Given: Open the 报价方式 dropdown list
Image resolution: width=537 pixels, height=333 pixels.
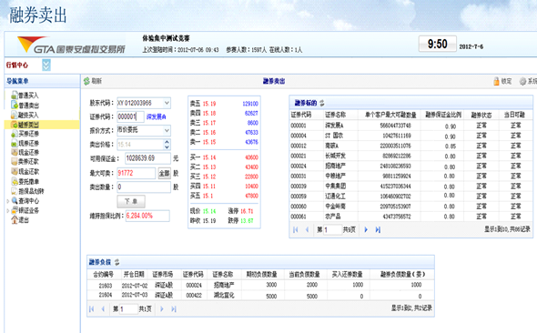Looking at the screenshot, I should (167, 130).
